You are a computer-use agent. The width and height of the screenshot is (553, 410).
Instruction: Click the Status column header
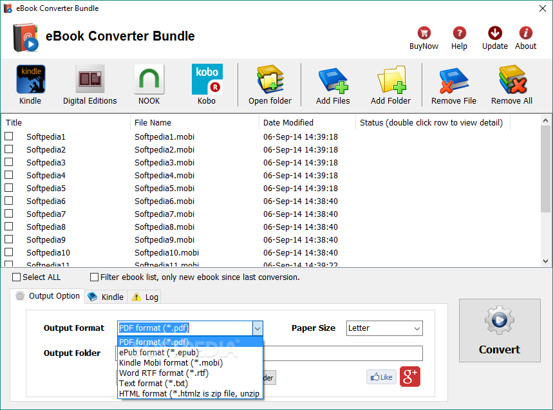point(433,123)
